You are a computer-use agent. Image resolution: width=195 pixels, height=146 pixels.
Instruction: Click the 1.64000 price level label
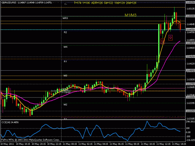[190, 70]
